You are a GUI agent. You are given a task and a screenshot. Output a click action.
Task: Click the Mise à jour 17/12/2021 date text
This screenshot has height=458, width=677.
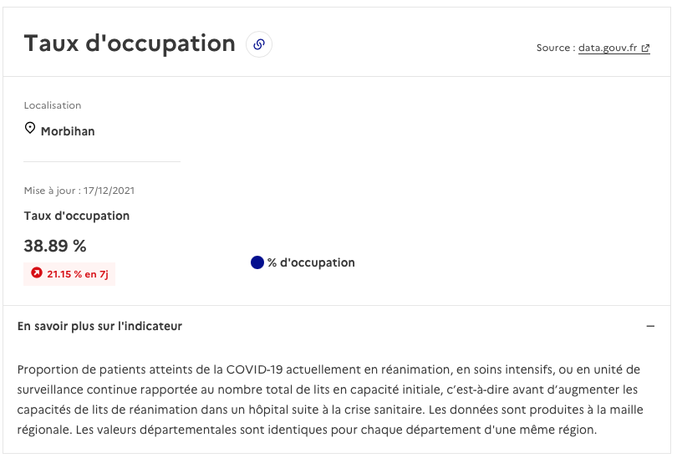[79, 191]
